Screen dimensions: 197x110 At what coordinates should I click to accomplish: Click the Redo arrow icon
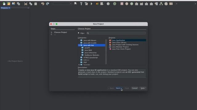point(48,4)
